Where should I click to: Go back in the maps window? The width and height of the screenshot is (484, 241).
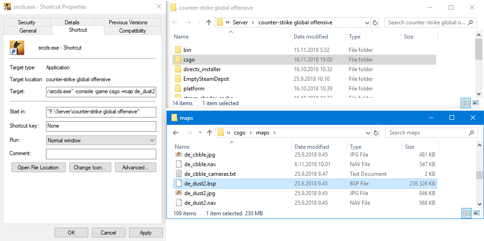point(176,133)
